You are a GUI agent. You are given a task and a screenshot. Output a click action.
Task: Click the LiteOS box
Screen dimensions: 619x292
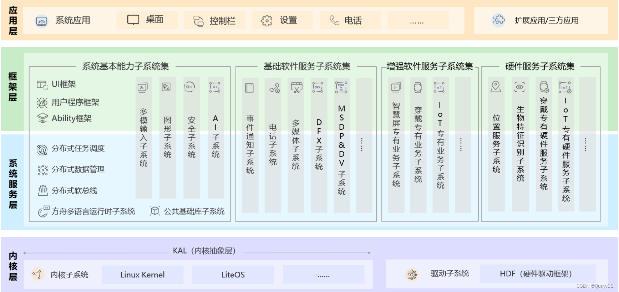233,275
